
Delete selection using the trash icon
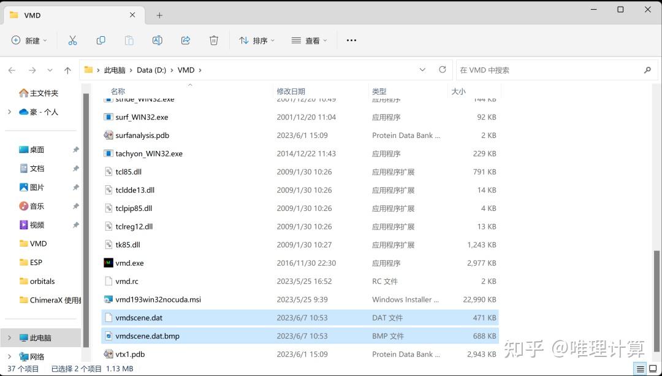(213, 40)
